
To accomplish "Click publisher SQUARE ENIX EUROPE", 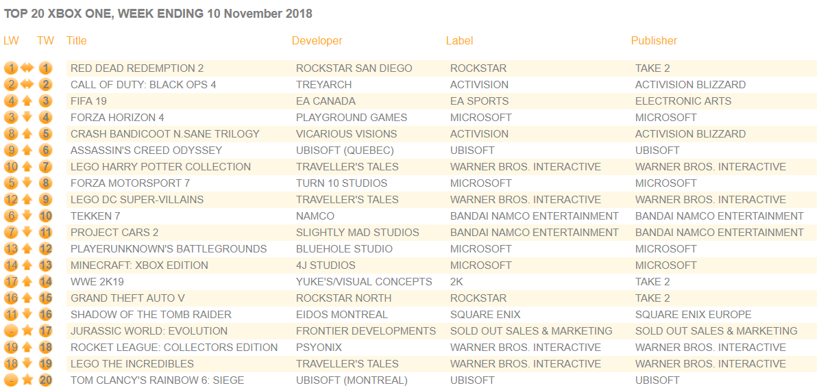I will [694, 315].
